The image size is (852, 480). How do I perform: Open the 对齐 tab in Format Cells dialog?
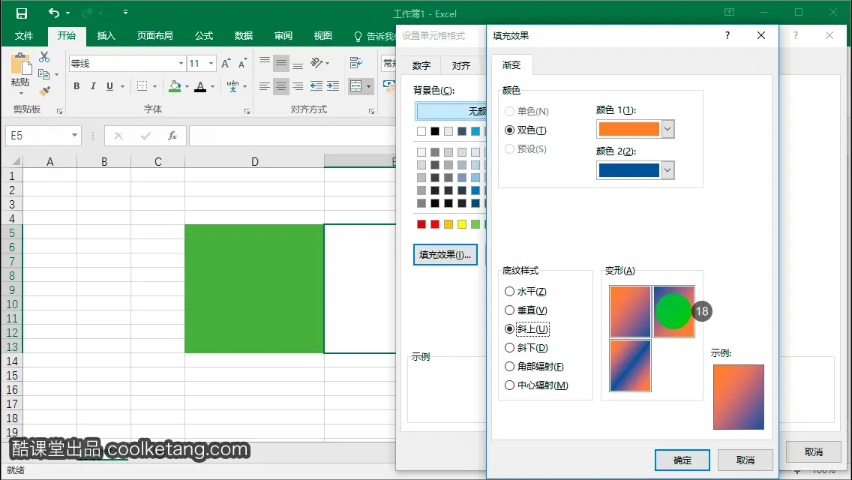point(460,65)
